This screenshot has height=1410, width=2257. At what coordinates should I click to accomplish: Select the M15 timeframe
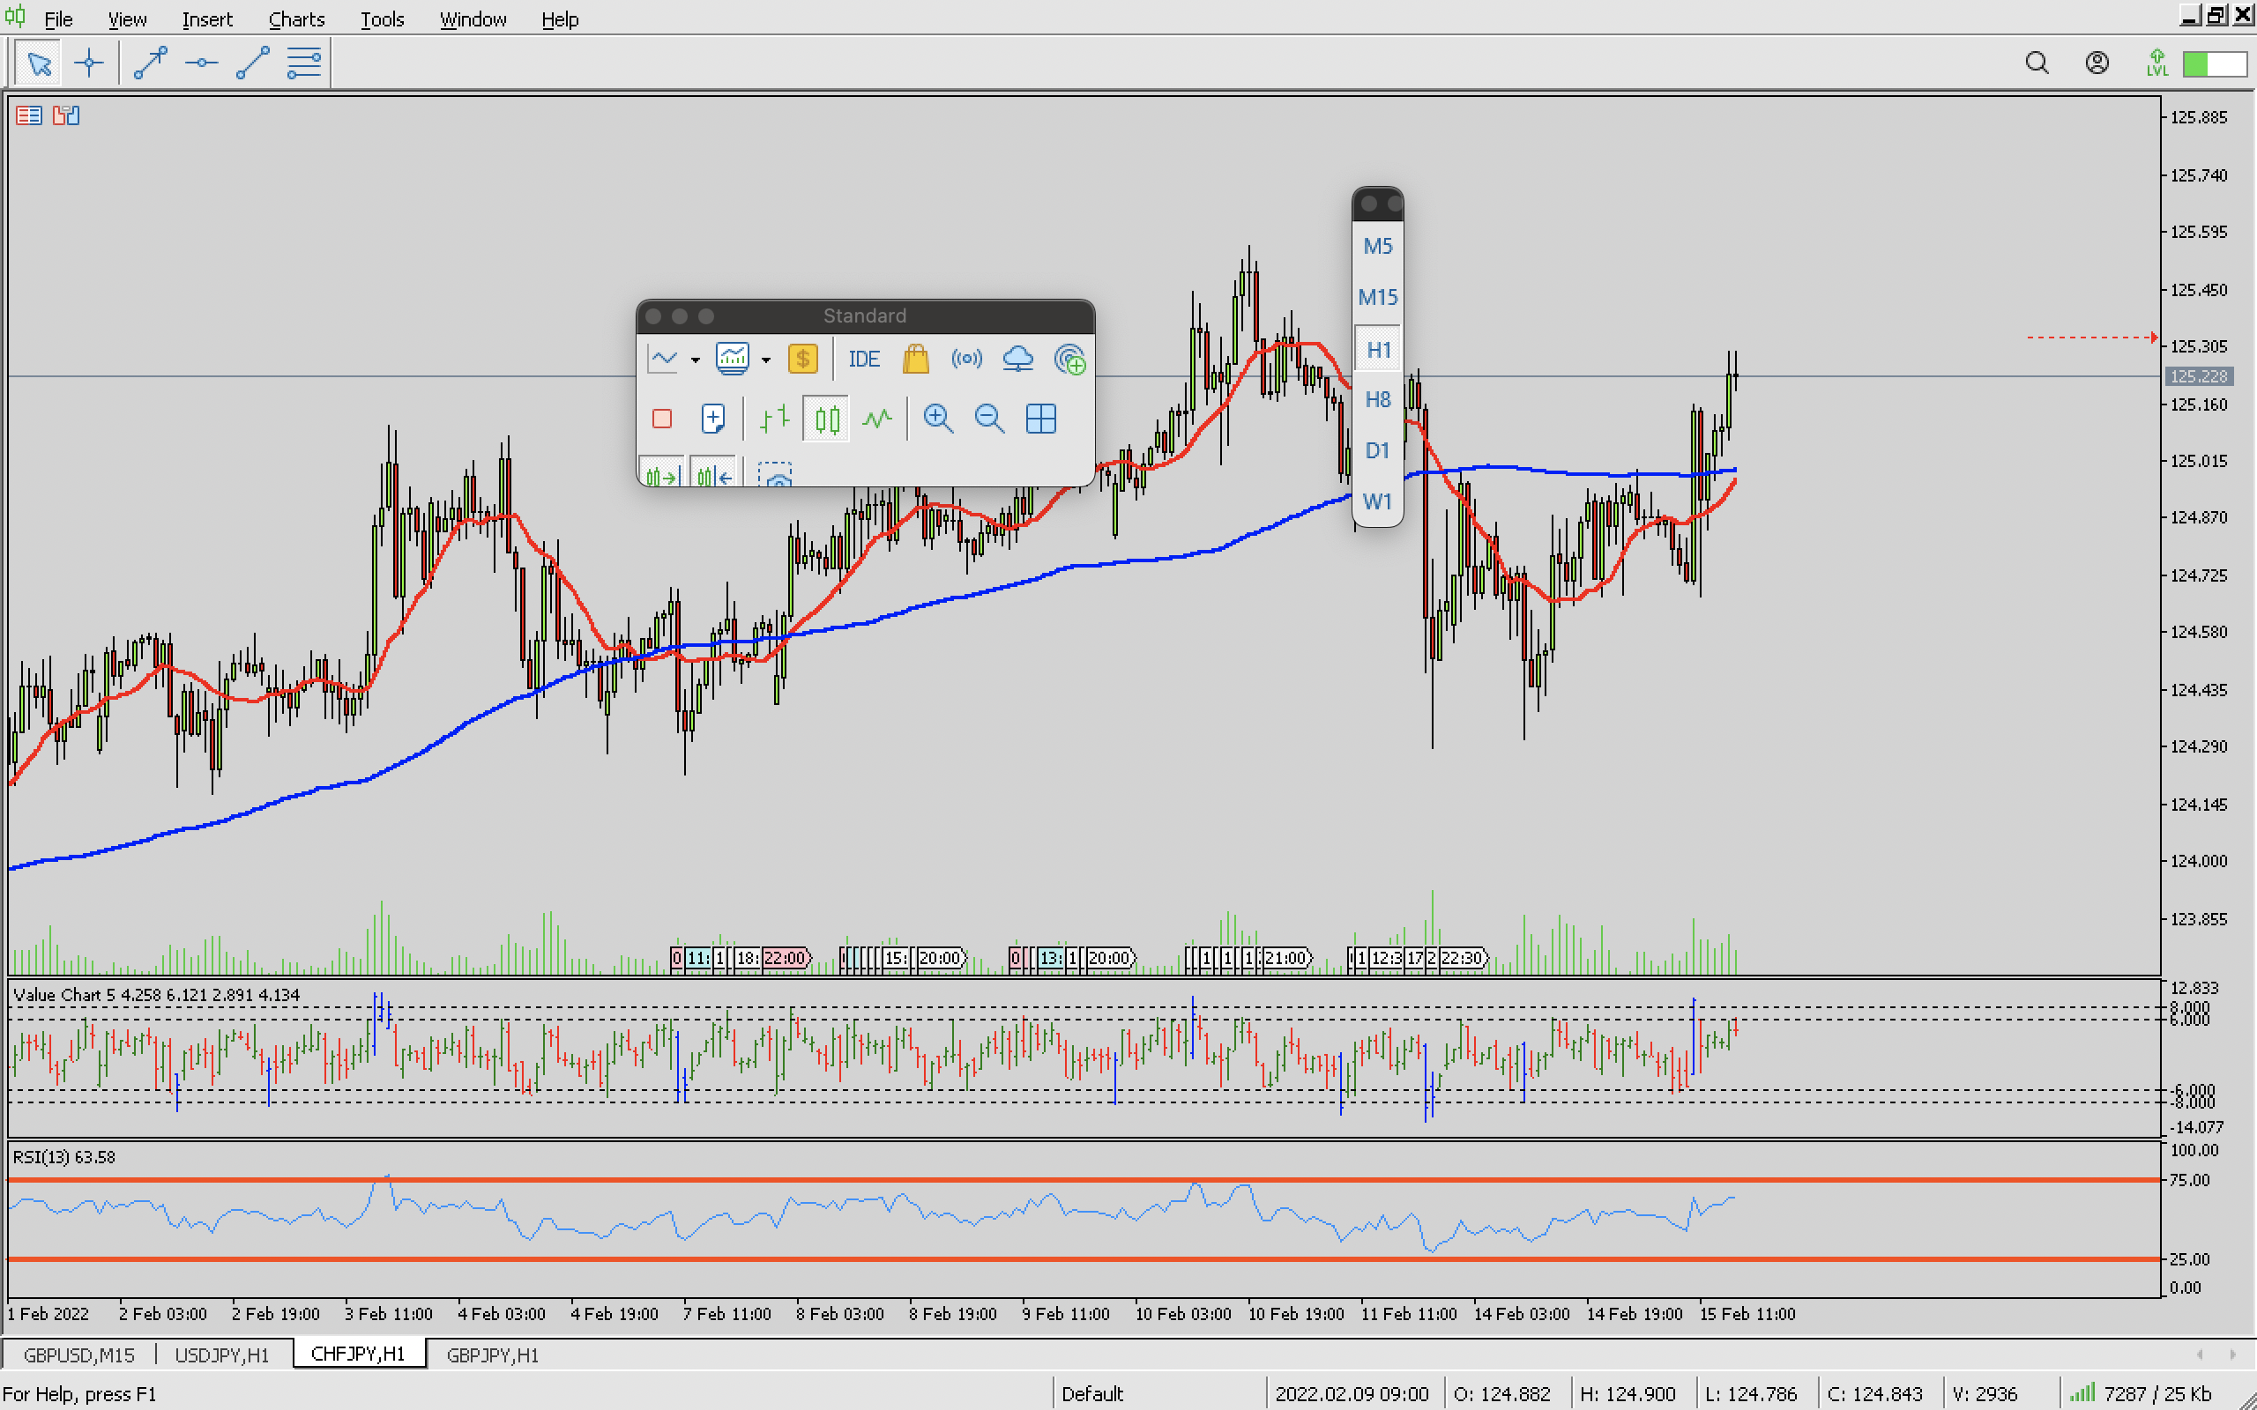click(x=1377, y=298)
